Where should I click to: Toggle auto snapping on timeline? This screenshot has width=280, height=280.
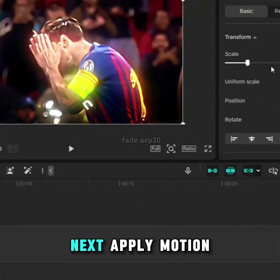[x=230, y=171]
